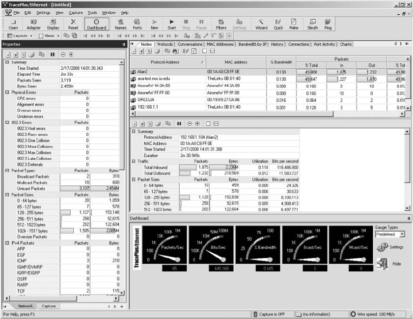Select the Alan2 node row

(x=268, y=72)
